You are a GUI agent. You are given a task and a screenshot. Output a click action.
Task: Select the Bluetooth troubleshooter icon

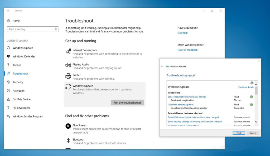(68, 141)
